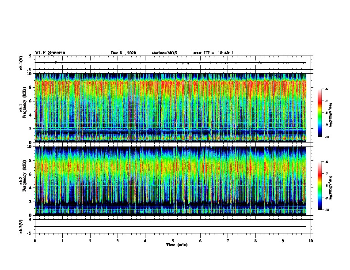Screen dimensions: 350x270
Task: Click the time axis tick label "0"
Action: (x=35, y=240)
